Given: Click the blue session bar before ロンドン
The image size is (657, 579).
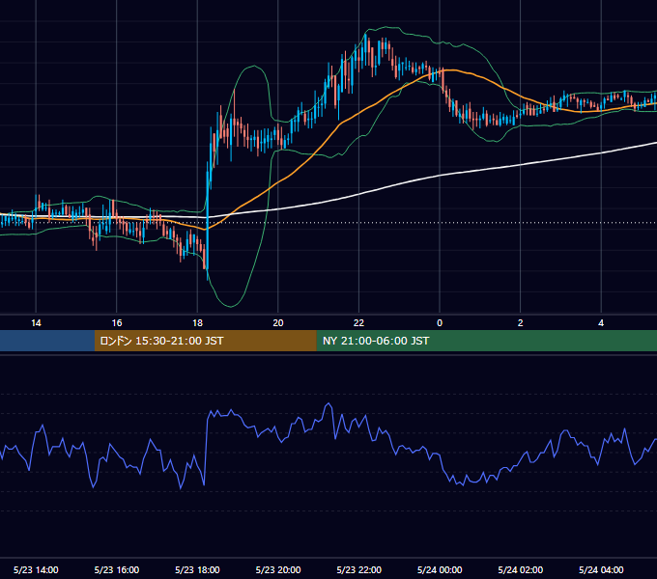Looking at the screenshot, I should (47, 341).
